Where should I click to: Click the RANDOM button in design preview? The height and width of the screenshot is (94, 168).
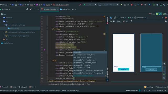click(x=123, y=69)
